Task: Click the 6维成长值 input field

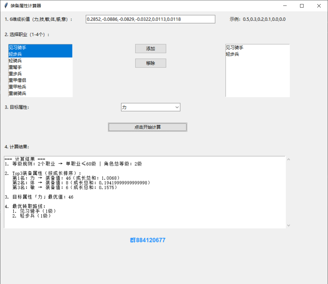Action: [x=150, y=19]
